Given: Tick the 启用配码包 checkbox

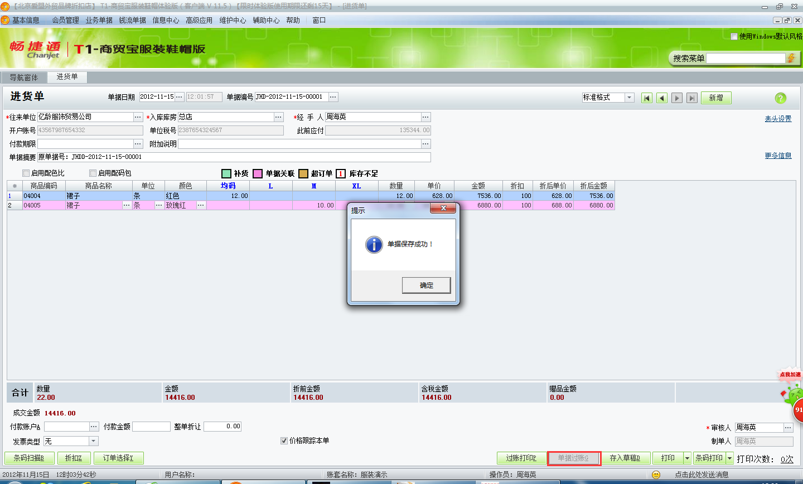Looking at the screenshot, I should pyautogui.click(x=93, y=173).
